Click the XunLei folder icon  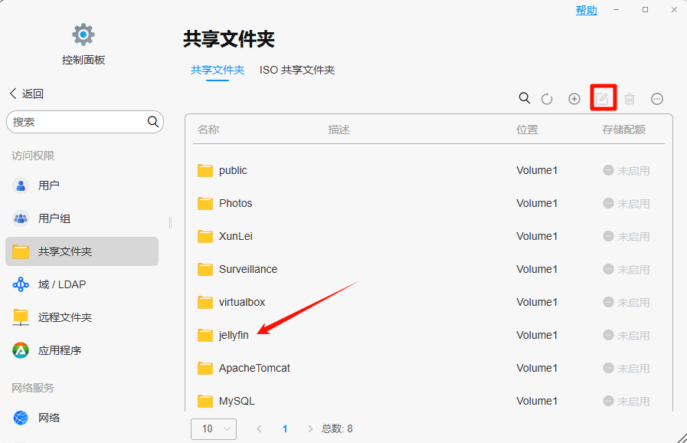pyautogui.click(x=205, y=236)
